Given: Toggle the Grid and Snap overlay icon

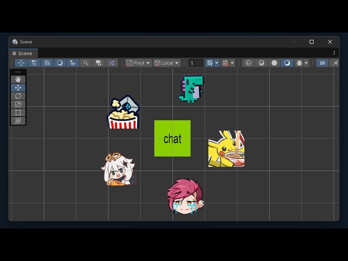Looking at the screenshot, I should click(47, 63).
